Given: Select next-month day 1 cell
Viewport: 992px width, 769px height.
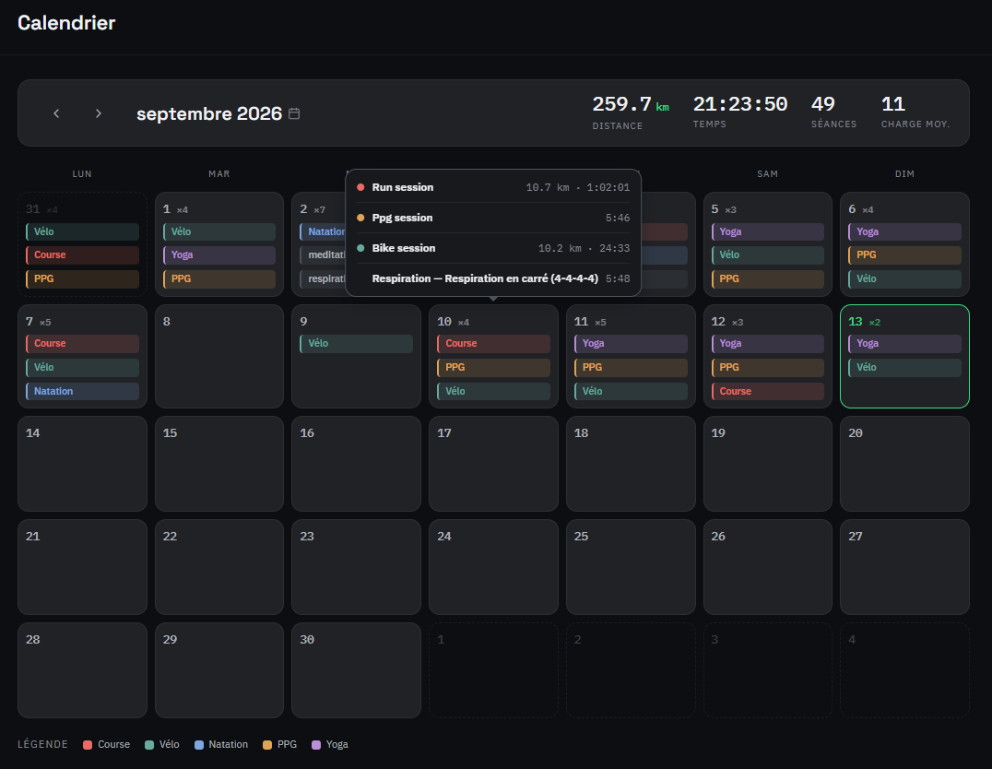Looking at the screenshot, I should click(x=493, y=670).
